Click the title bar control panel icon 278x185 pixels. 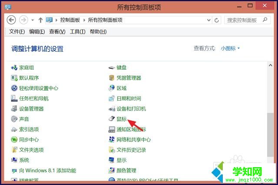pos(8,7)
